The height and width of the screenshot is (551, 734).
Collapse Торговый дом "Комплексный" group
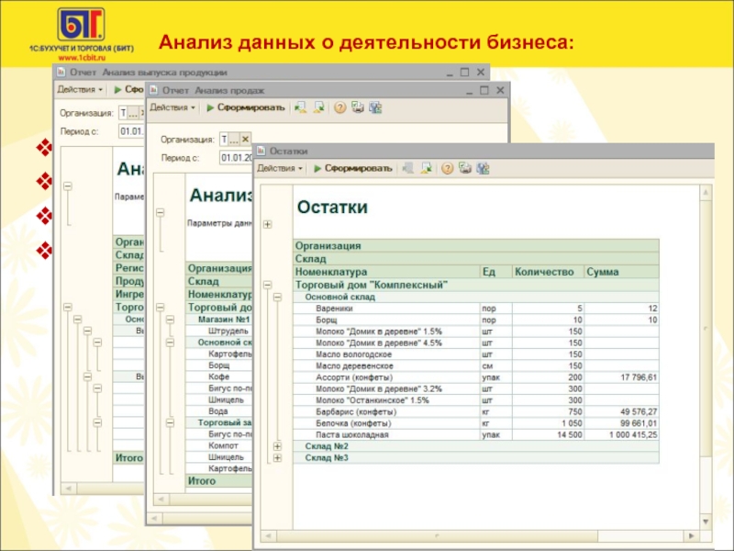[x=267, y=286]
